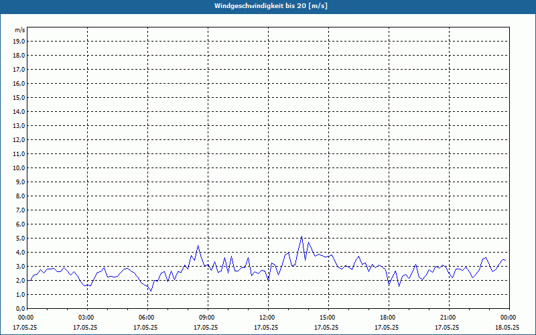
Task: Click the 06:00 time label
Action: coord(147,318)
